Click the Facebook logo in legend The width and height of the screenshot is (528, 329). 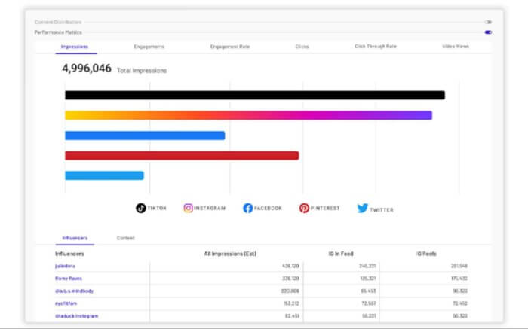point(247,208)
